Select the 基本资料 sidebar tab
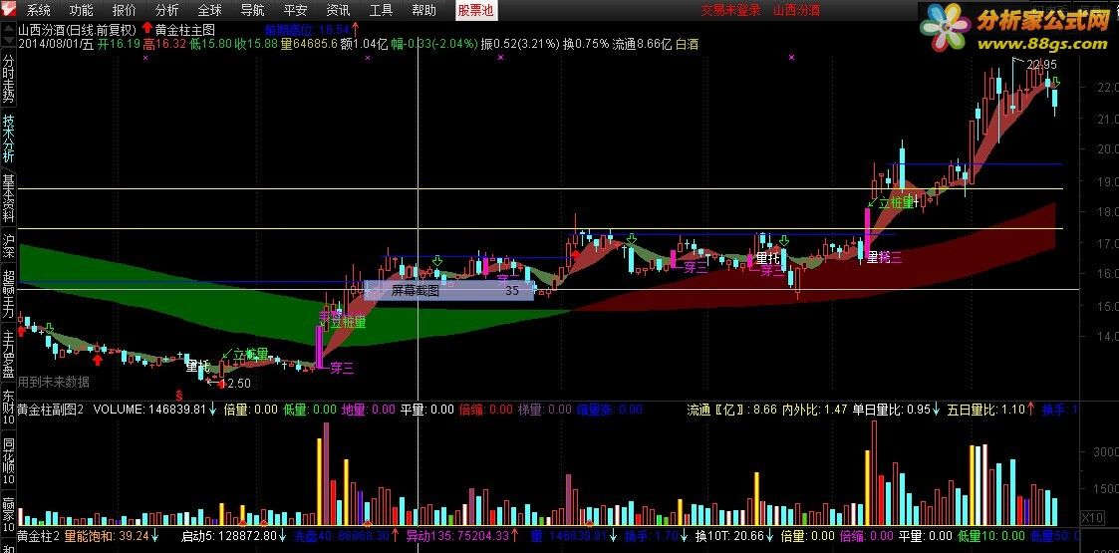Image resolution: width=1119 pixels, height=553 pixels. pyautogui.click(x=9, y=198)
